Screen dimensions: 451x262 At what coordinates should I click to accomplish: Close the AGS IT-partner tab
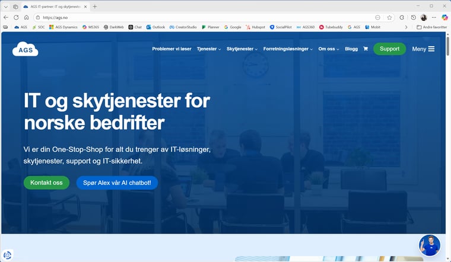tap(85, 7)
